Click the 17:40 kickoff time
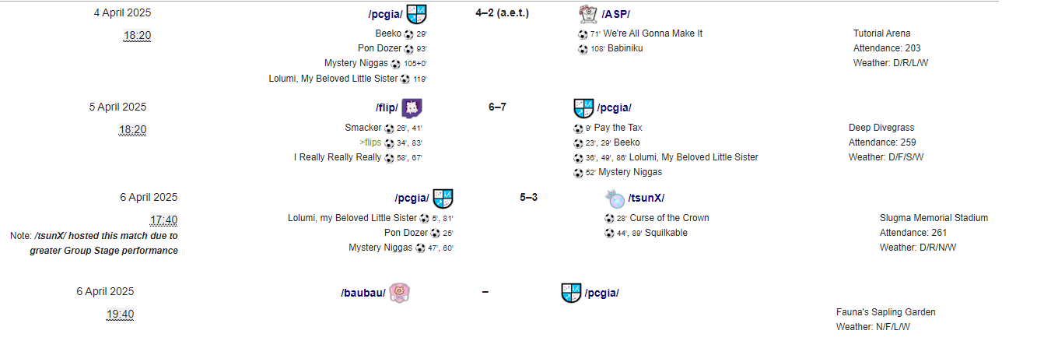The height and width of the screenshot is (341, 1051). pyautogui.click(x=163, y=220)
